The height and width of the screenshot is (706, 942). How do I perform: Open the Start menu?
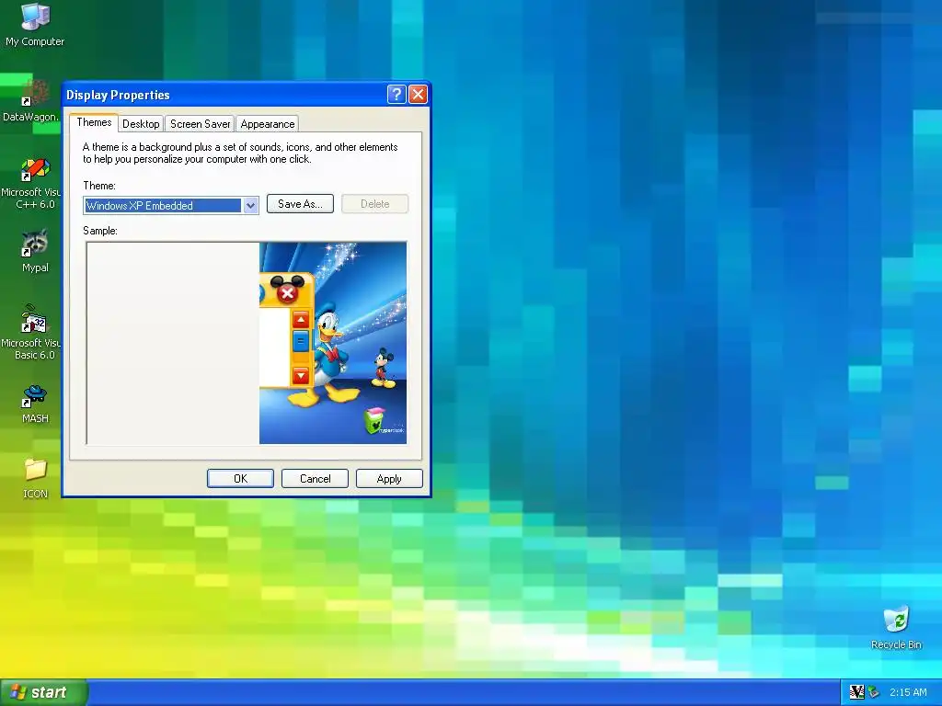44,692
